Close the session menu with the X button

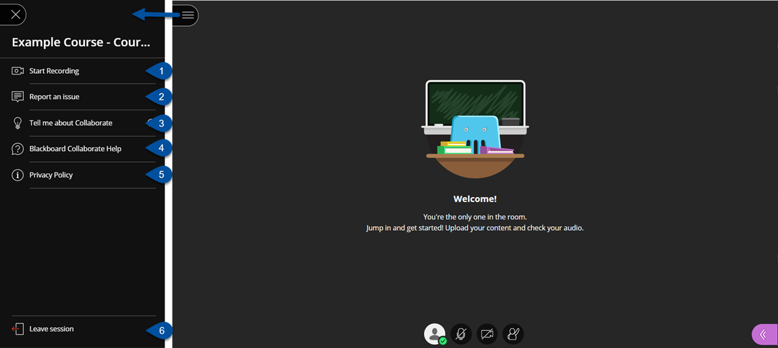15,14
